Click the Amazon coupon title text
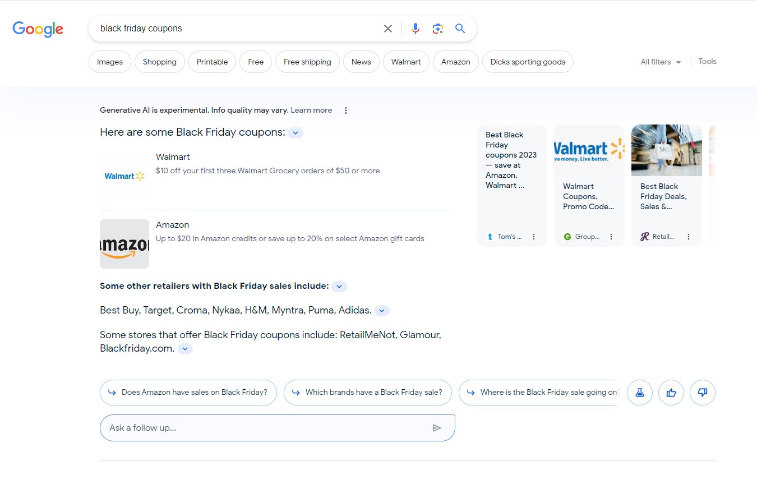Viewport: 757px width, 484px height. tap(172, 225)
